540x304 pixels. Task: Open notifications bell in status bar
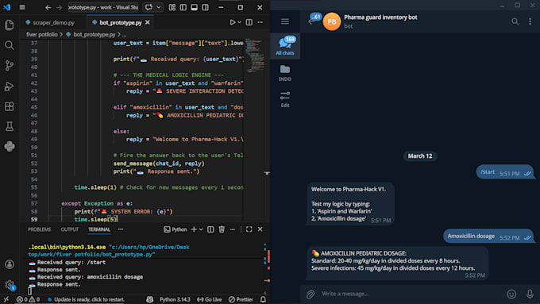(263, 299)
